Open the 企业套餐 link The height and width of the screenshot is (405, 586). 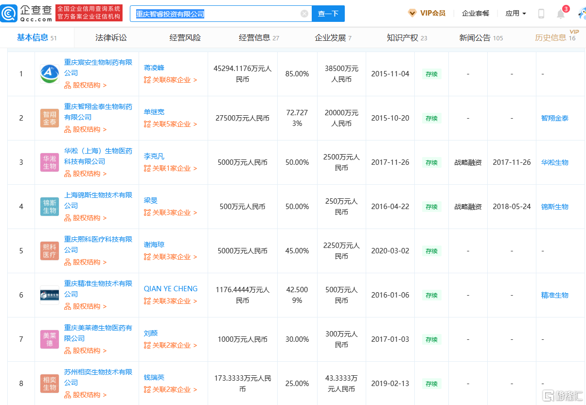pyautogui.click(x=476, y=14)
